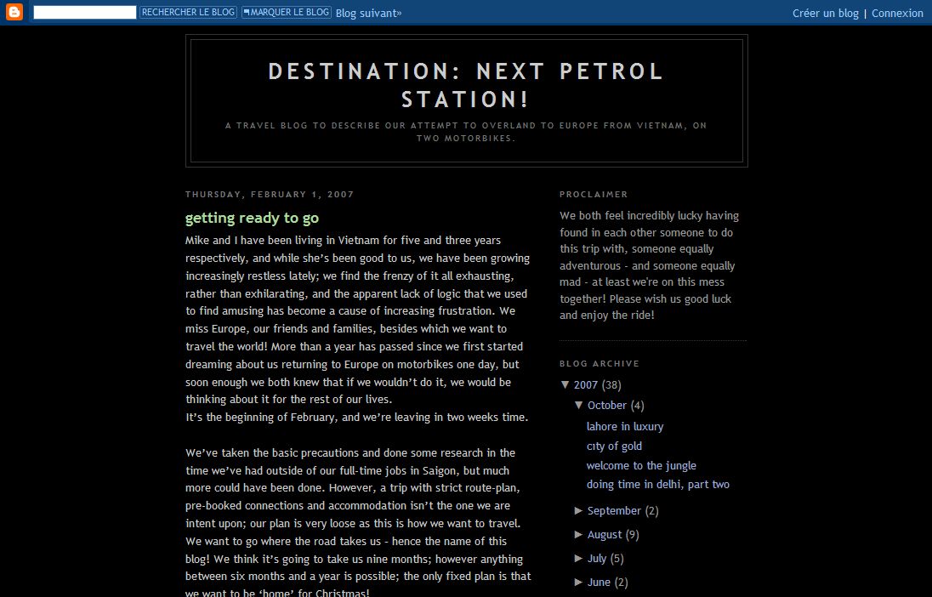Open doing time in delhi, part two

[x=657, y=485]
